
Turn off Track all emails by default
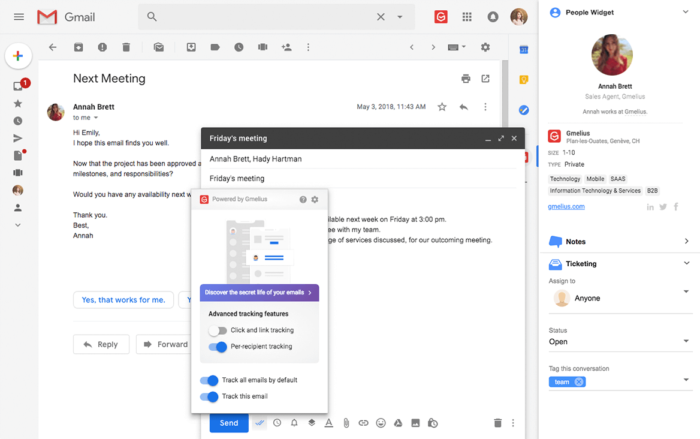point(209,380)
